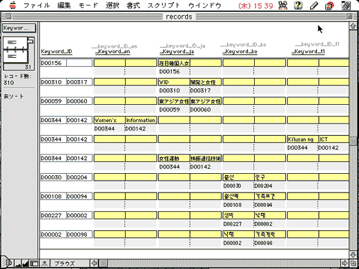
Task: Click the horizontal scrollbar right arrow
Action: [345, 263]
